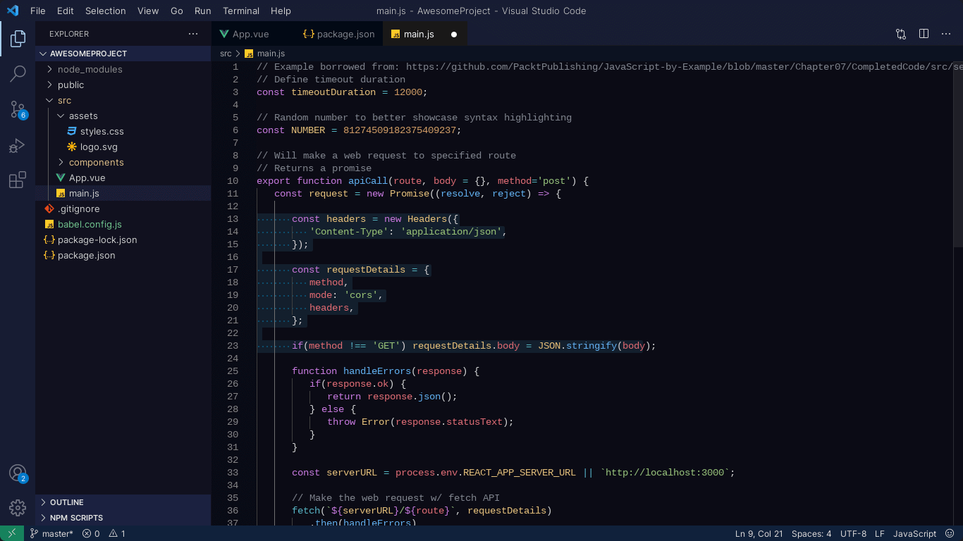This screenshot has height=541, width=963.
Task: Open package.json in the file tree
Action: coord(86,255)
